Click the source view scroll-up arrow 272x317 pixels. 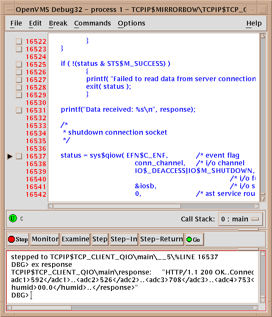click(x=263, y=36)
